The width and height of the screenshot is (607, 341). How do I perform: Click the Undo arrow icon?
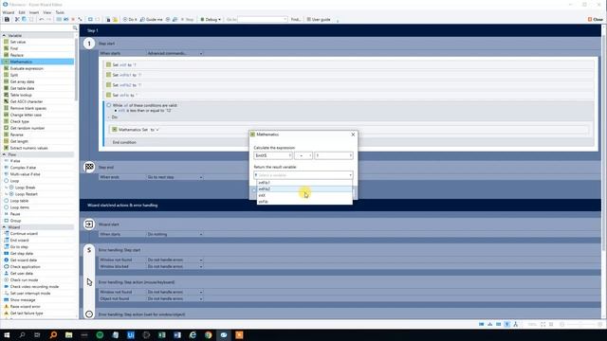coord(41,19)
